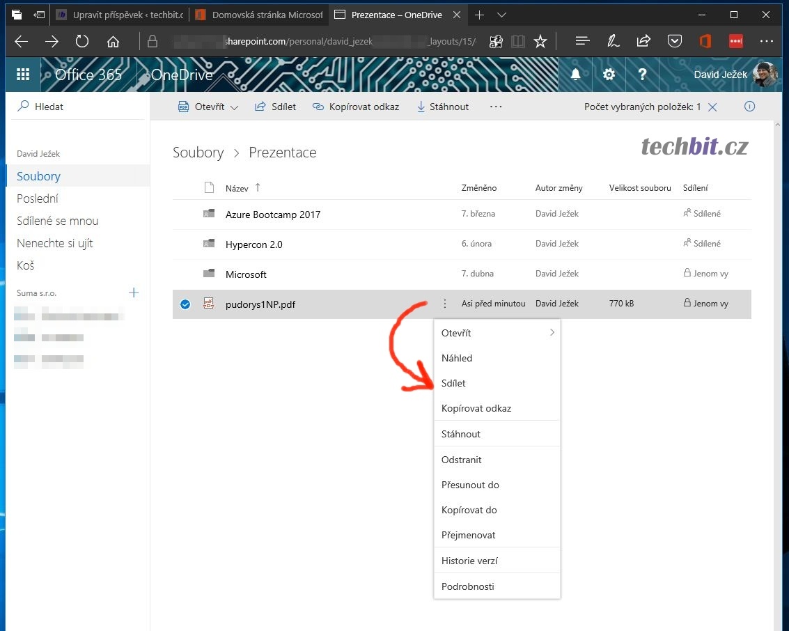Open settings via the gear icon
Viewport: 789px width, 631px height.
tap(609, 75)
